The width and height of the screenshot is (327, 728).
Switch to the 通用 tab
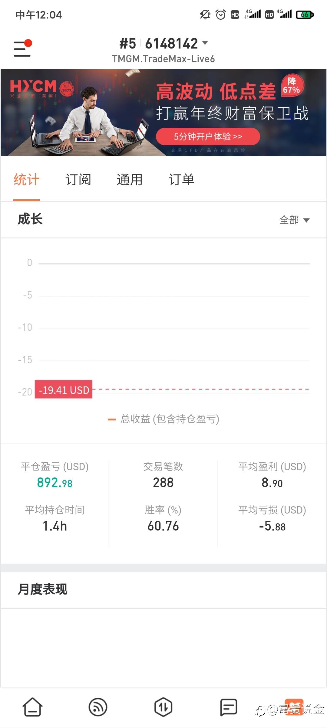pyautogui.click(x=130, y=180)
